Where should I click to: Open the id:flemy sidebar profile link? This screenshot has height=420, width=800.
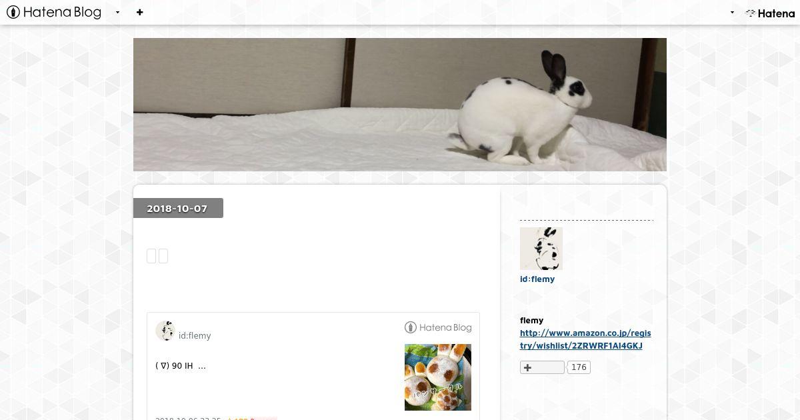click(x=537, y=279)
